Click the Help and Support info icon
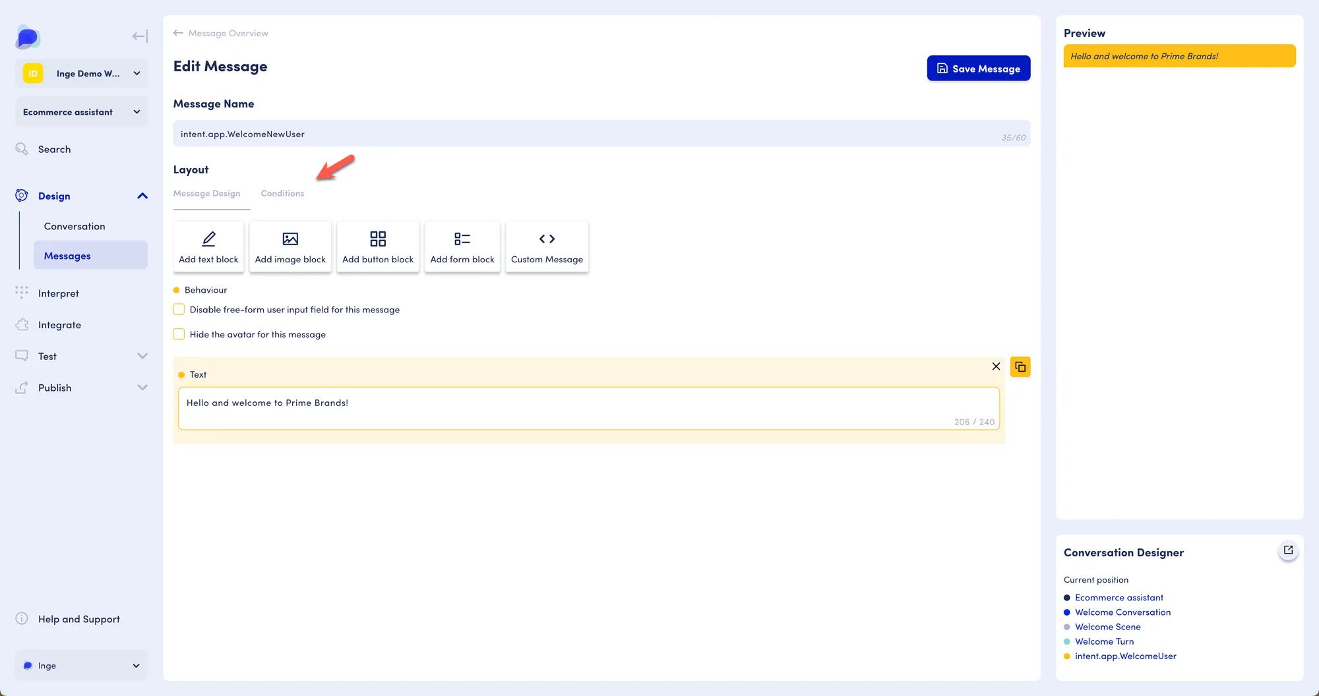 click(x=22, y=618)
